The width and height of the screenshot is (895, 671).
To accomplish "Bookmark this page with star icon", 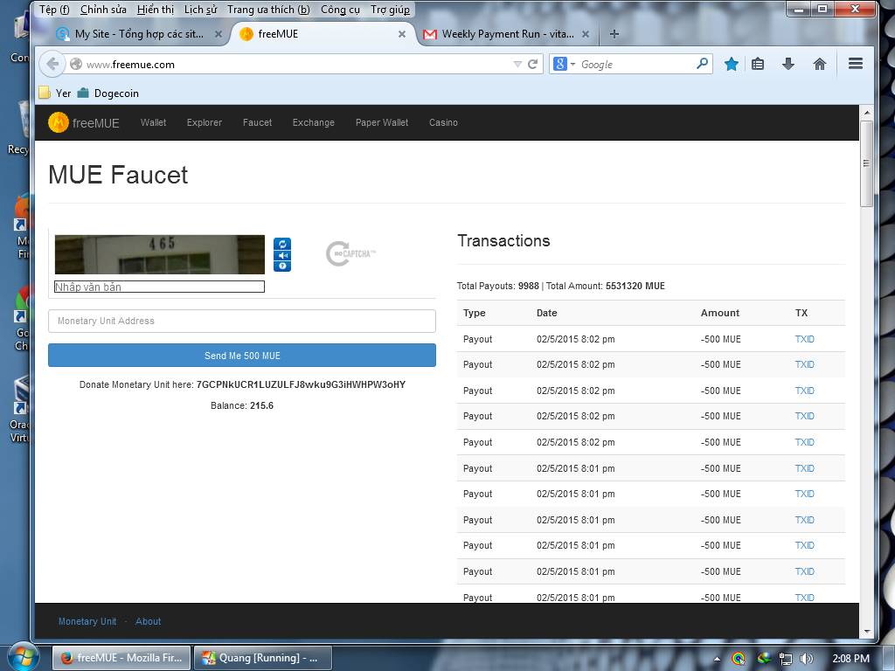I will point(731,64).
